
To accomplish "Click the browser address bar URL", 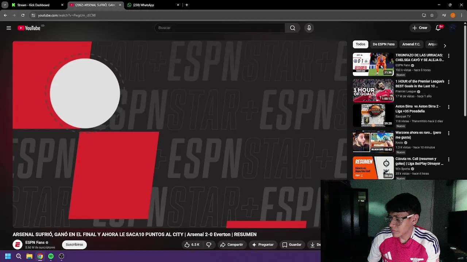I will point(67,15).
